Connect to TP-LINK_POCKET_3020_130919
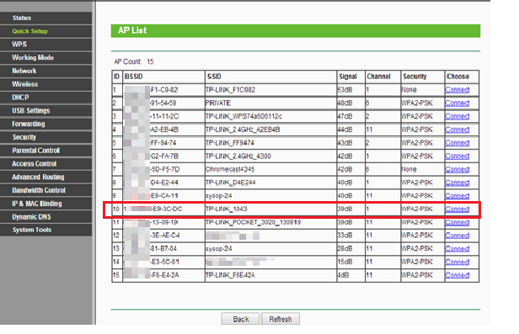Viewport: 519px width, 334px height. point(457,222)
